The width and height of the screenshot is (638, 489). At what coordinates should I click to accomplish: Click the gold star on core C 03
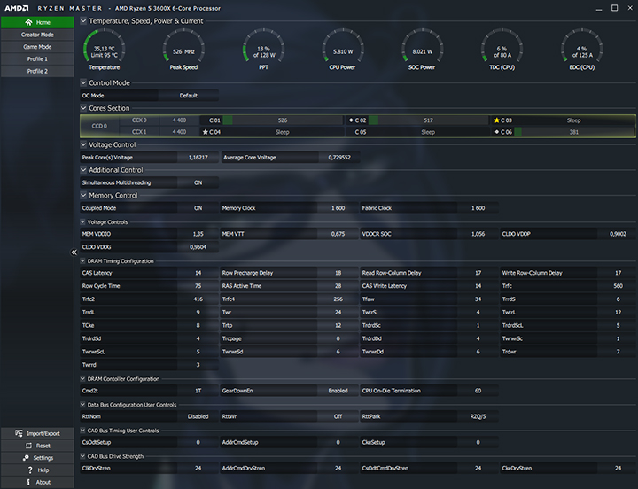[496, 120]
